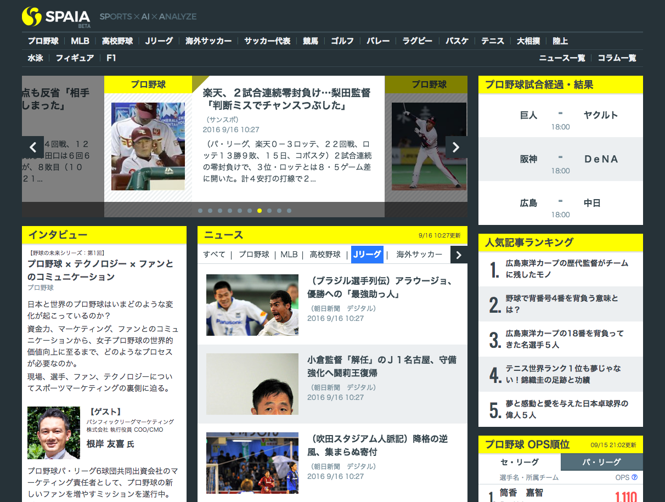The height and width of the screenshot is (502, 665).
Task: Open 巨人 vs ヤクルト game row
Action: [x=561, y=115]
